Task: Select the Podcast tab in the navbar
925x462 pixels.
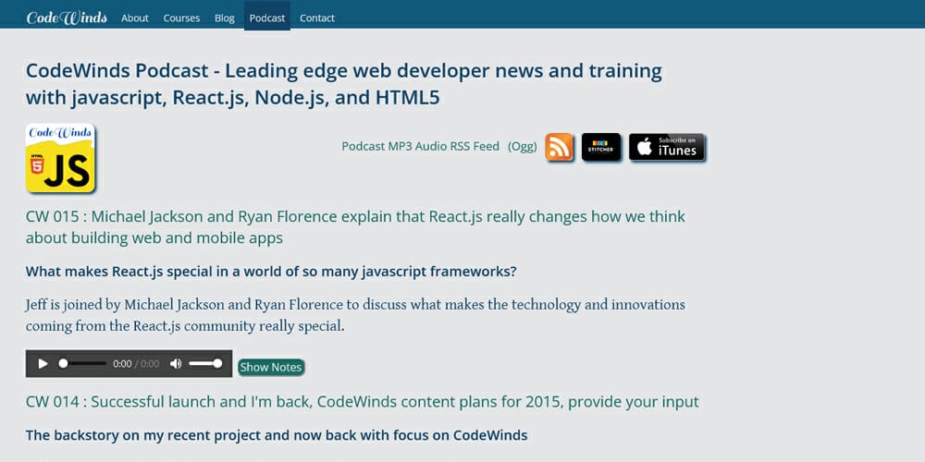Action: point(267,17)
